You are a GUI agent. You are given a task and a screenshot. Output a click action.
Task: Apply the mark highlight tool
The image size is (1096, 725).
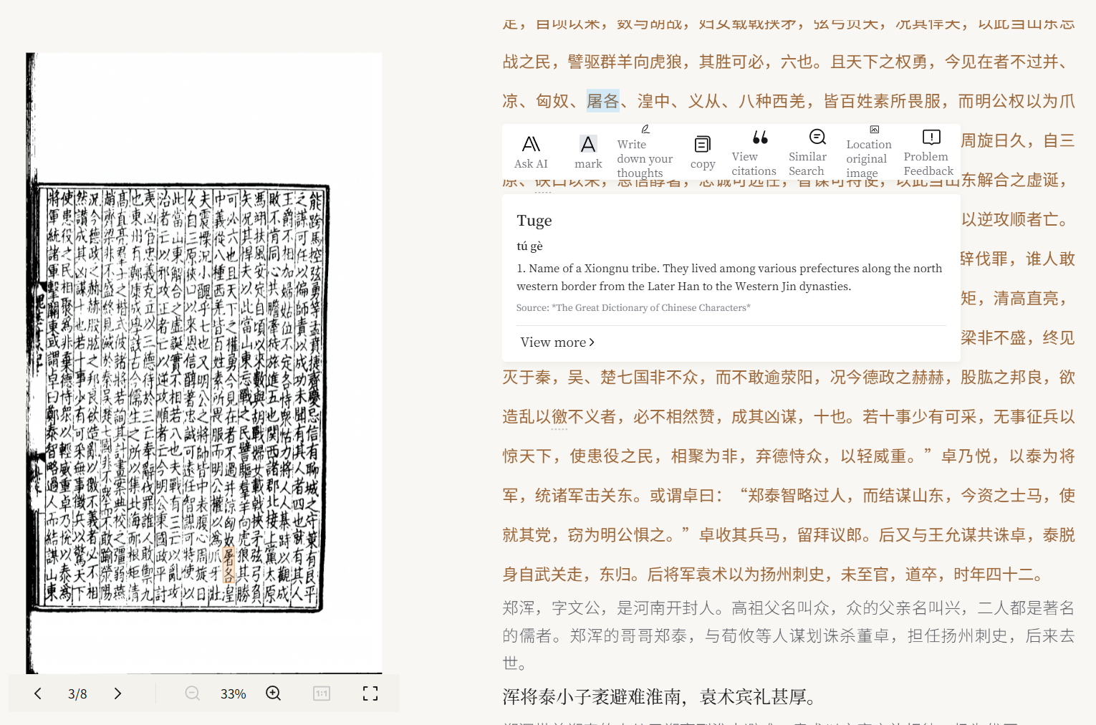point(588,153)
